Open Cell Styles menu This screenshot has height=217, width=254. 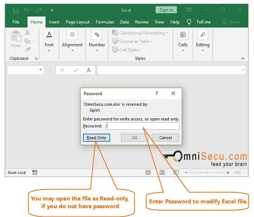[127, 50]
